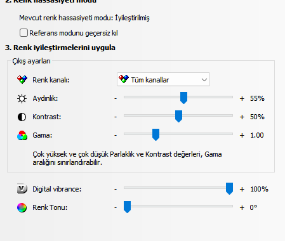285x241 pixels.
Task: Click the Renk kanalı gems icon
Action: click(x=22, y=80)
